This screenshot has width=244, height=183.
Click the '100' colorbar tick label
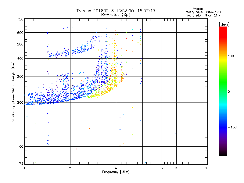231,56
